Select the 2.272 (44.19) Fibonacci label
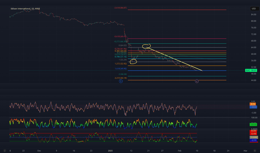Viewport: 260px width, 153px height. click(x=121, y=78)
